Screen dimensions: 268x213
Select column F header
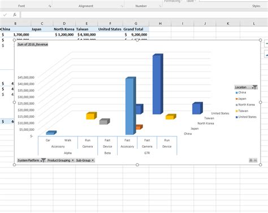[x=110, y=24]
